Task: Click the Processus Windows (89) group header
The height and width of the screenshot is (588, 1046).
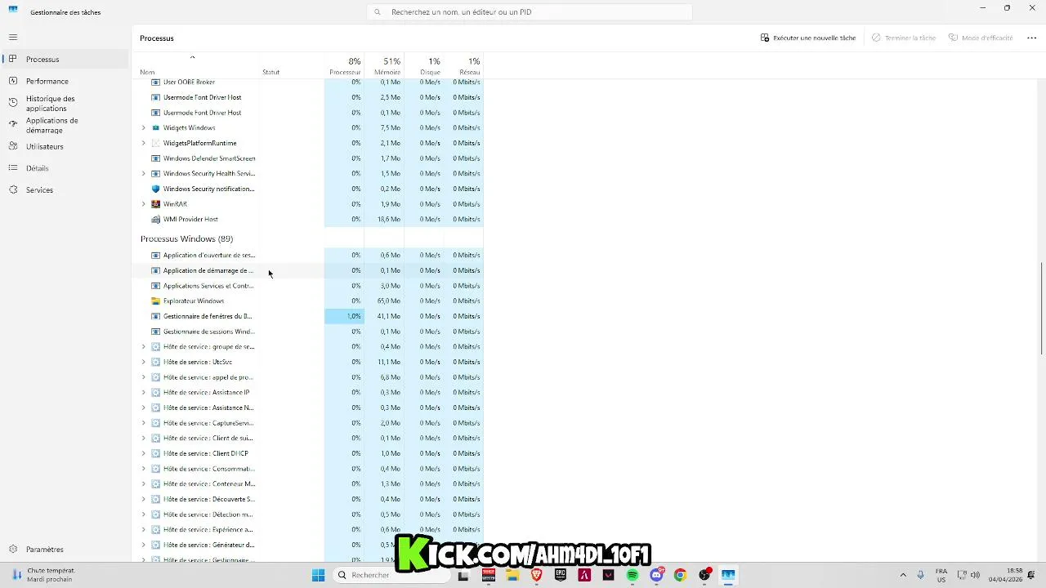Action: (x=186, y=238)
